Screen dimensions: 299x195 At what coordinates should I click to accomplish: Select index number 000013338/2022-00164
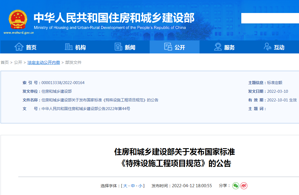coord(63,83)
